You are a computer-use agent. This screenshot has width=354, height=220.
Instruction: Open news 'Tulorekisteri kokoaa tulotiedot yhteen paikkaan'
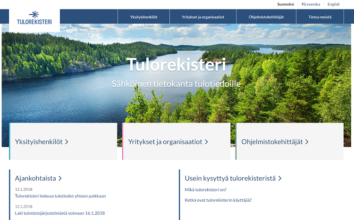coord(60,196)
